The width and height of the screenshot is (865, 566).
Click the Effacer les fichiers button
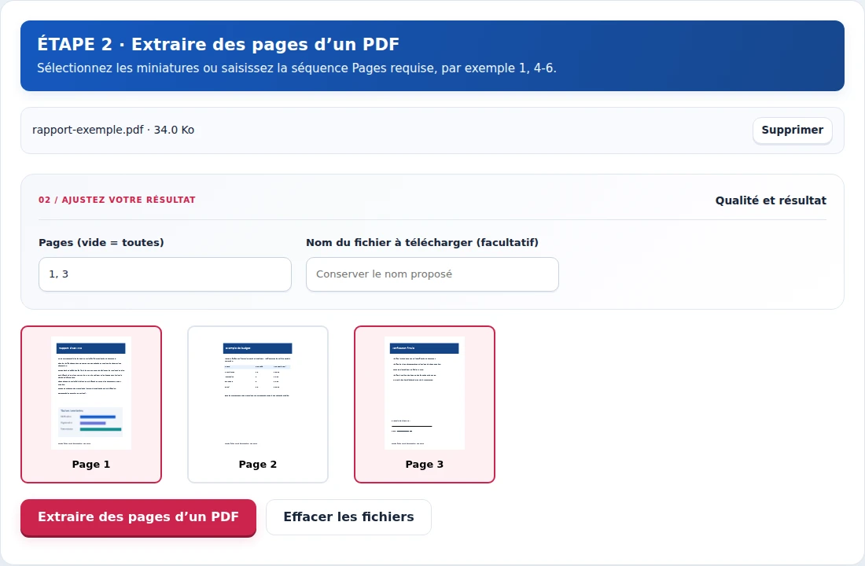pyautogui.click(x=348, y=517)
